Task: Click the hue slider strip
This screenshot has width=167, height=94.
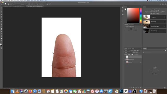Action: click(141, 16)
